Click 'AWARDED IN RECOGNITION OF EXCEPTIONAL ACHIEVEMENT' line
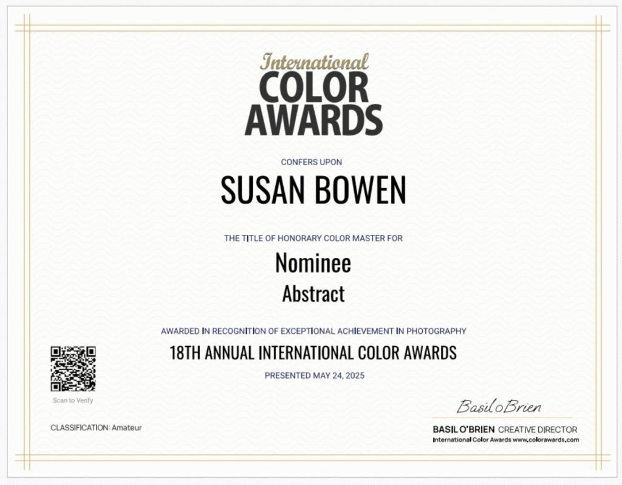 [313, 331]
